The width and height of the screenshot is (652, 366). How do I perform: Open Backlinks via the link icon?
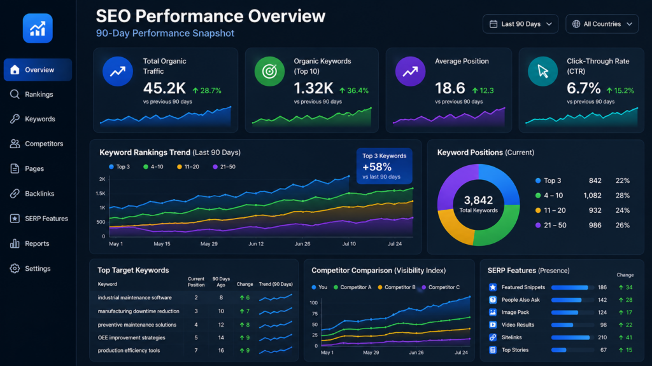(15, 193)
